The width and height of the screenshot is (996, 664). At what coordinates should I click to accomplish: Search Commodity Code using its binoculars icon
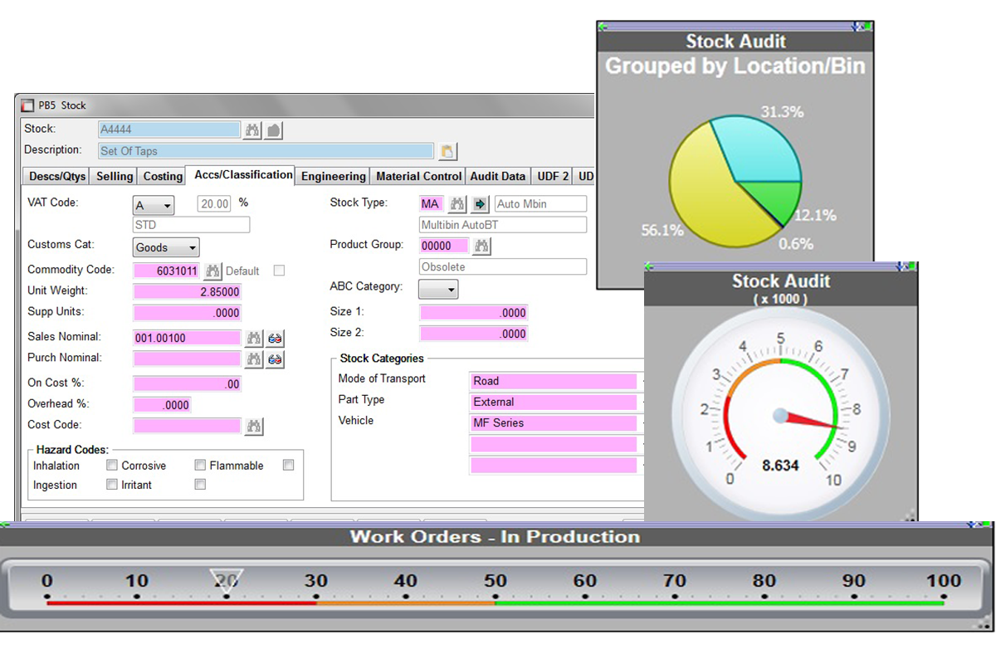(x=213, y=271)
